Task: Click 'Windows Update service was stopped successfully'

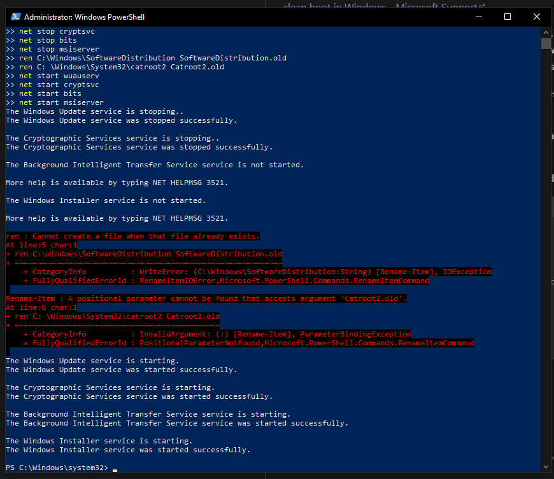Action: click(x=122, y=120)
